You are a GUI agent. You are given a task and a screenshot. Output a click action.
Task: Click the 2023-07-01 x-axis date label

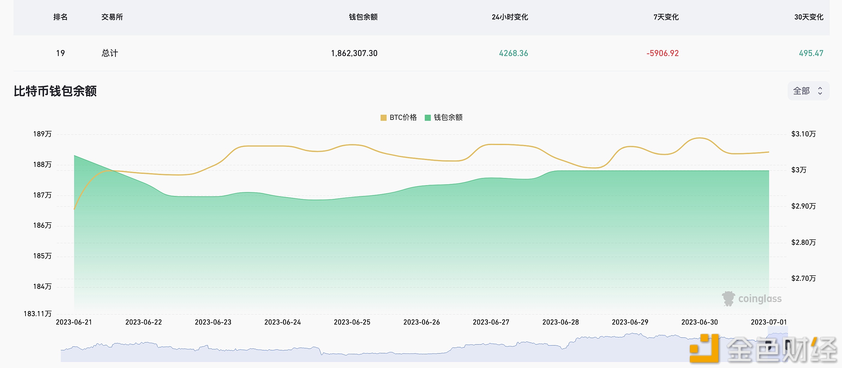(769, 322)
